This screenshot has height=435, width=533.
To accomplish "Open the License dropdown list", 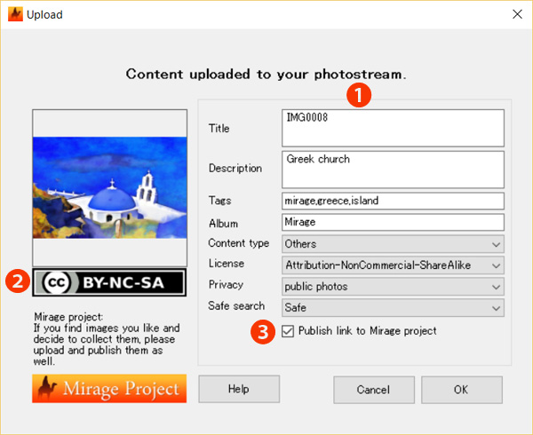I will coord(393,265).
